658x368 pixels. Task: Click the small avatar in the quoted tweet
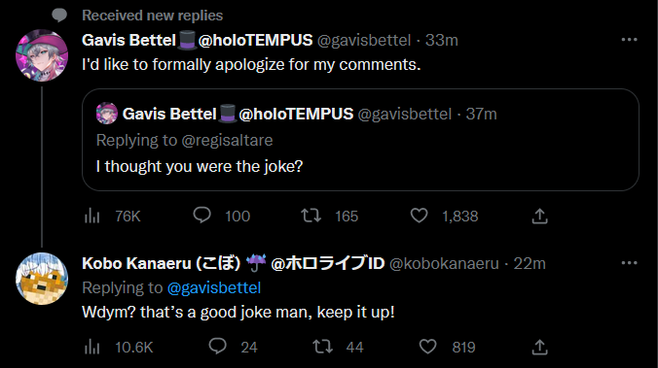coord(107,114)
